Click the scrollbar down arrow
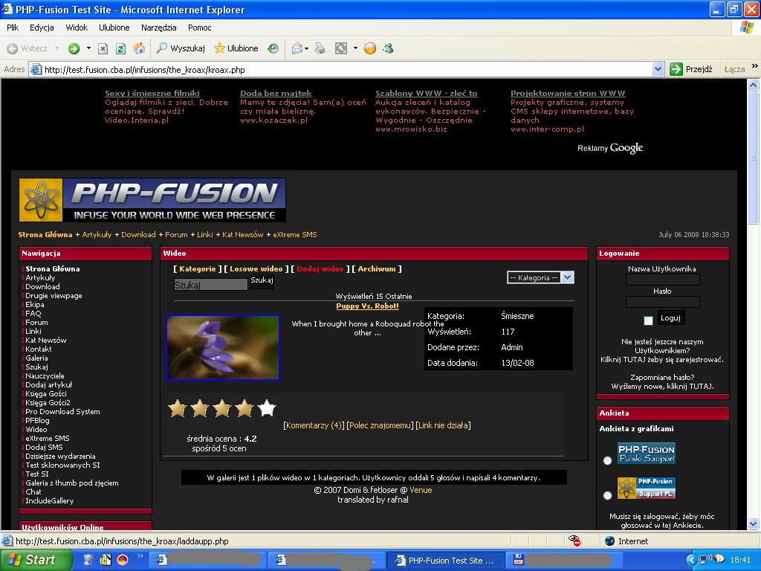This screenshot has width=761, height=571. coord(754,523)
